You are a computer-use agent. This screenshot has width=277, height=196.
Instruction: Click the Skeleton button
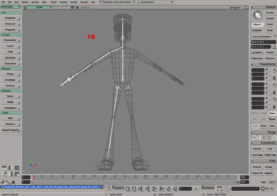pyautogui.click(x=10, y=58)
